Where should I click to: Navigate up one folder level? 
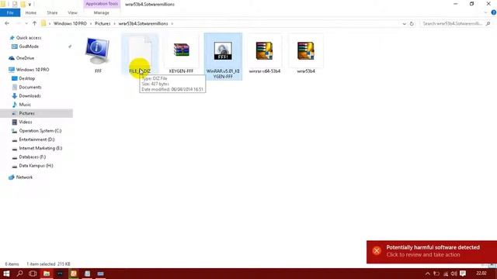(x=34, y=23)
